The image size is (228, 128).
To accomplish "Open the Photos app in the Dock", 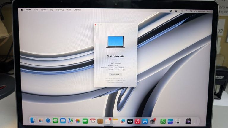I will point(78,121).
